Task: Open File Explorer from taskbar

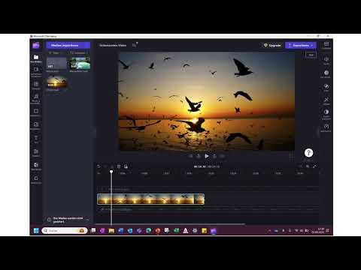Action: click(111, 230)
